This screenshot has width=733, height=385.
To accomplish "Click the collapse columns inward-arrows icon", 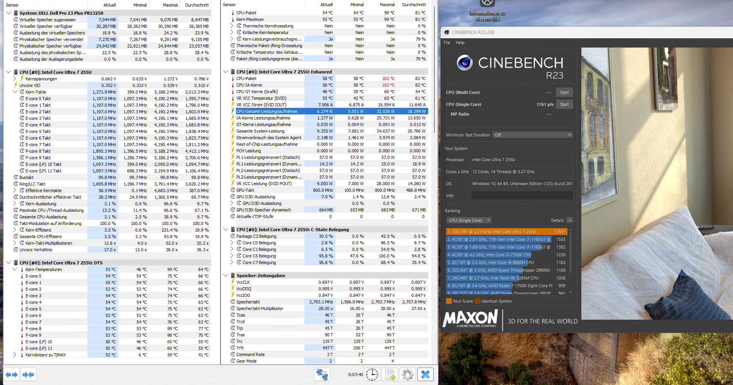I will click(28, 375).
